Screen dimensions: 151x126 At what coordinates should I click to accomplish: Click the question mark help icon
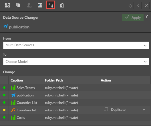[147, 16]
